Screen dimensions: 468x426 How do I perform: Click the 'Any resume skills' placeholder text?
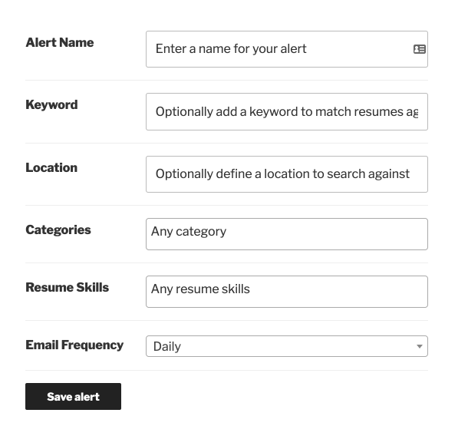tap(200, 289)
